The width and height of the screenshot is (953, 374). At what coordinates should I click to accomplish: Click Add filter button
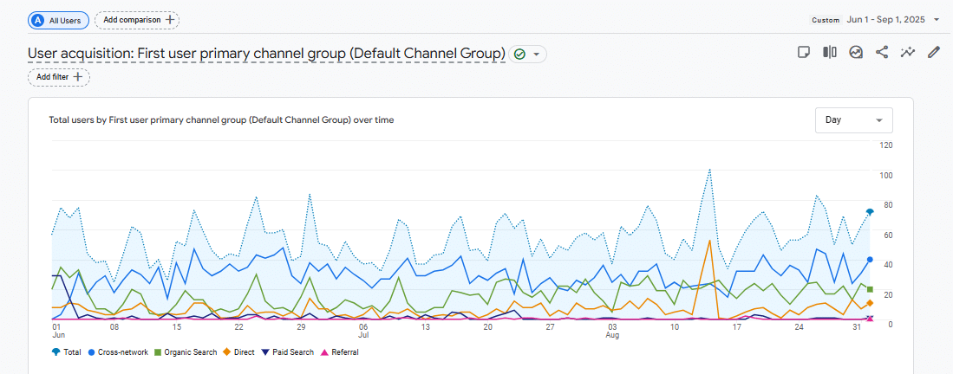coord(59,77)
